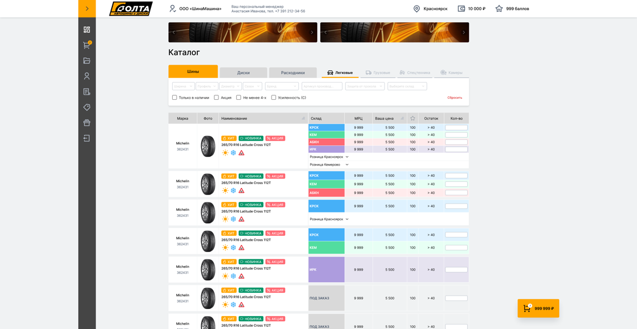Open the floating cart showing 999 999 ₽
This screenshot has width=637, height=329.
coord(538,307)
